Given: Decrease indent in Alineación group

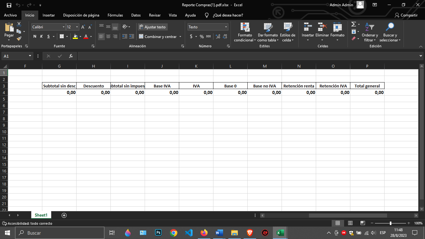Looking at the screenshot, I should (x=125, y=36).
